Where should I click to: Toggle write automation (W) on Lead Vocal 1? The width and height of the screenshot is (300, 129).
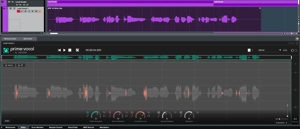click(x=36, y=11)
